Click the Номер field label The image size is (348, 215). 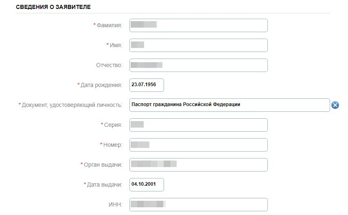tap(113, 145)
